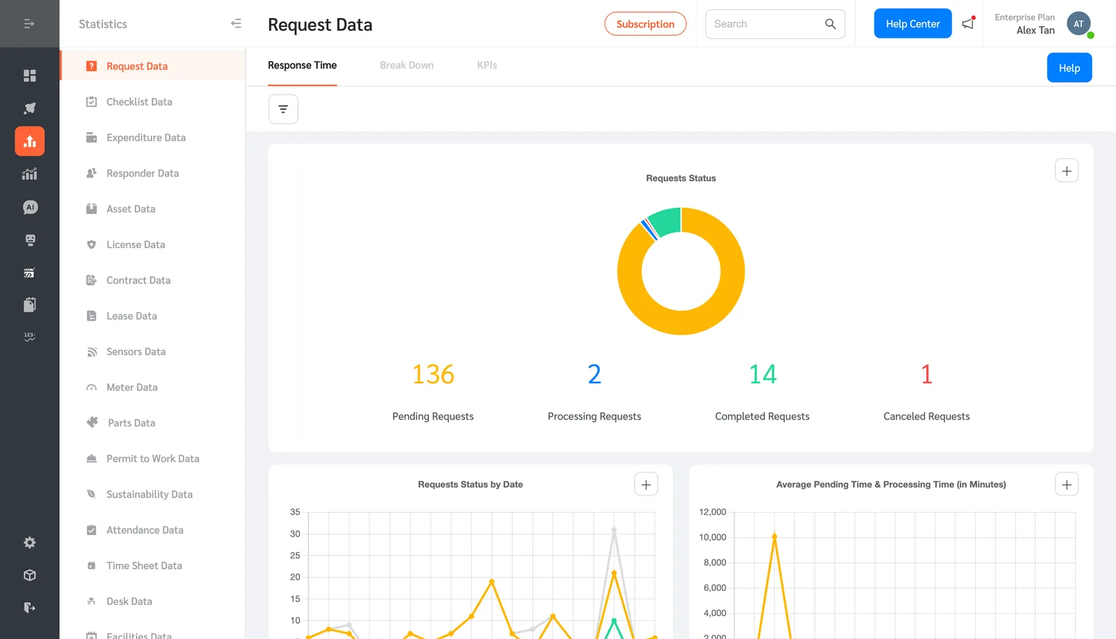Click the Pending Requests label
This screenshot has height=639, width=1116.
[432, 417]
